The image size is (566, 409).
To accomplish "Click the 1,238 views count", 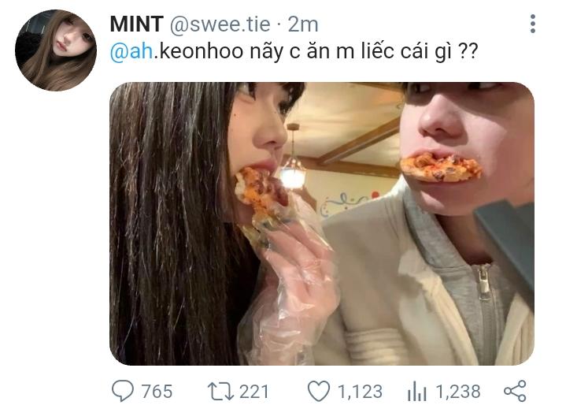I will [458, 391].
